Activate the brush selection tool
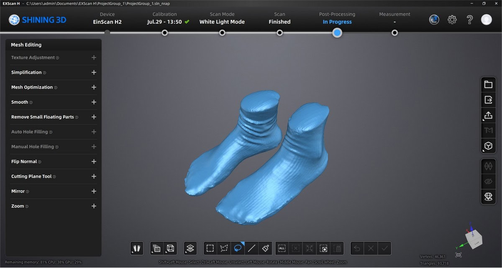This screenshot has height=268, width=502. (x=265, y=248)
